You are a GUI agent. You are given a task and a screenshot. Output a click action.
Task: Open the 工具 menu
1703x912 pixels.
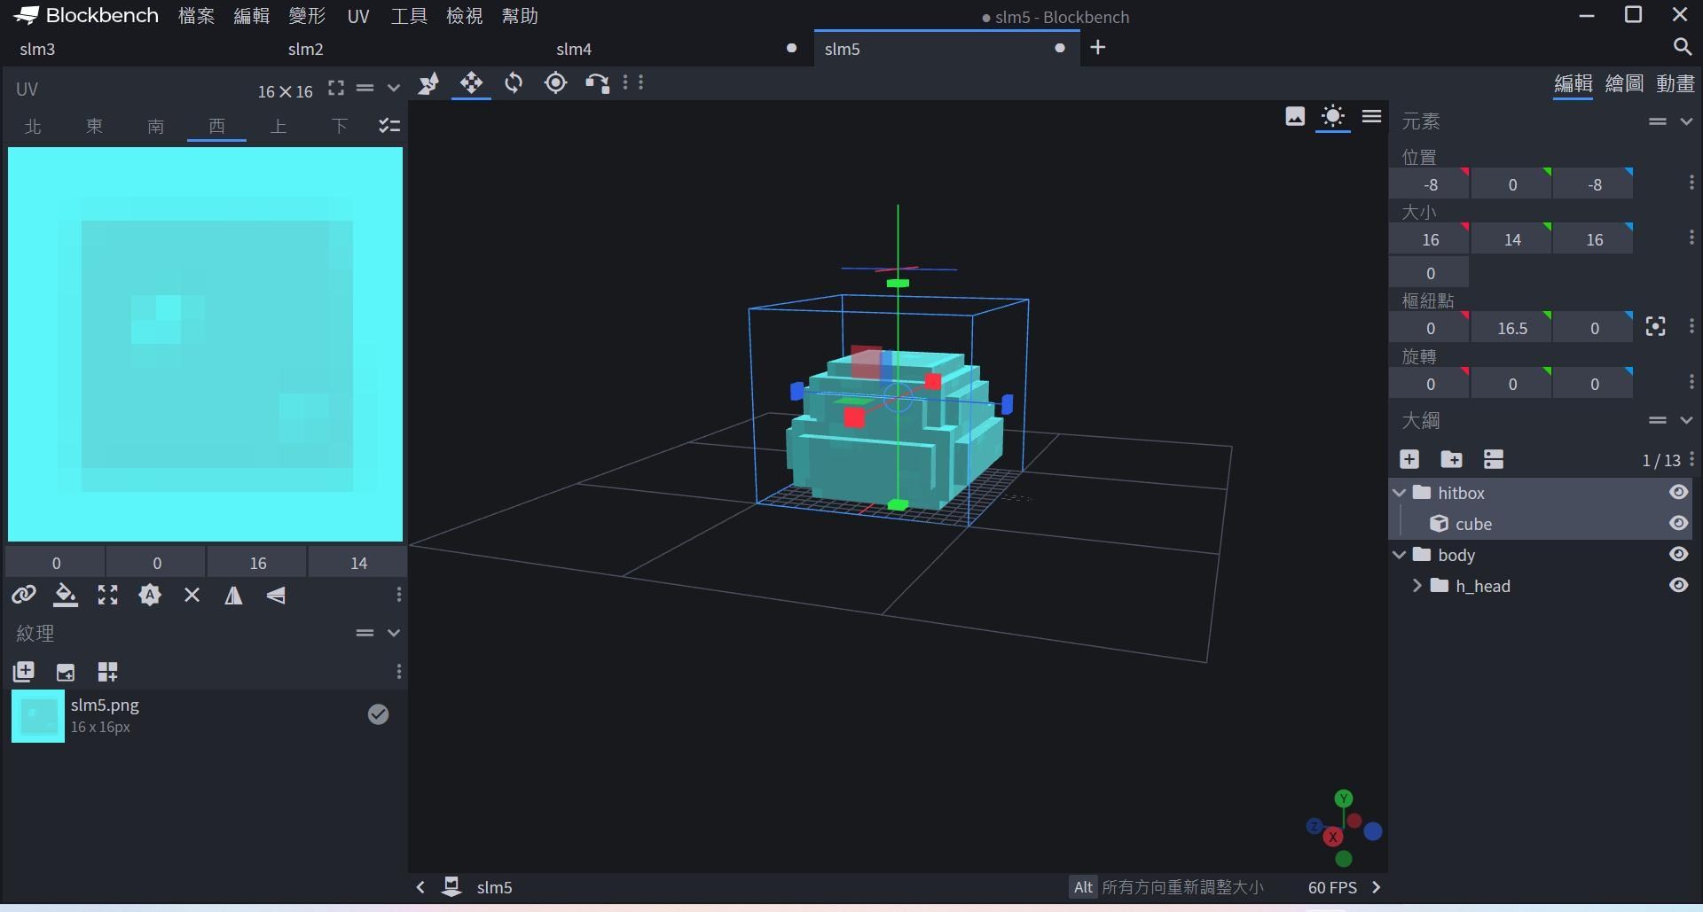click(409, 16)
